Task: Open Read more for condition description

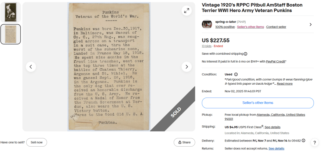Action: [285, 83]
